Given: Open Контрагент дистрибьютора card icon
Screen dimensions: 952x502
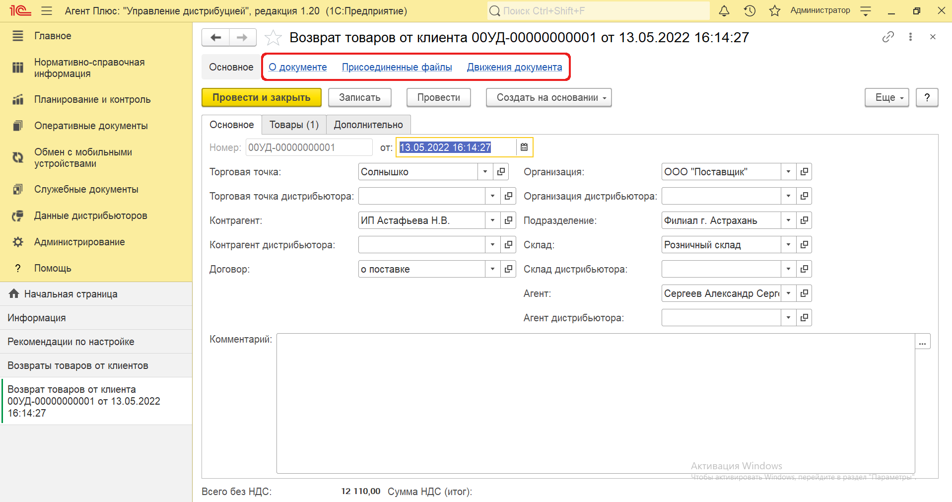Looking at the screenshot, I should tap(508, 244).
